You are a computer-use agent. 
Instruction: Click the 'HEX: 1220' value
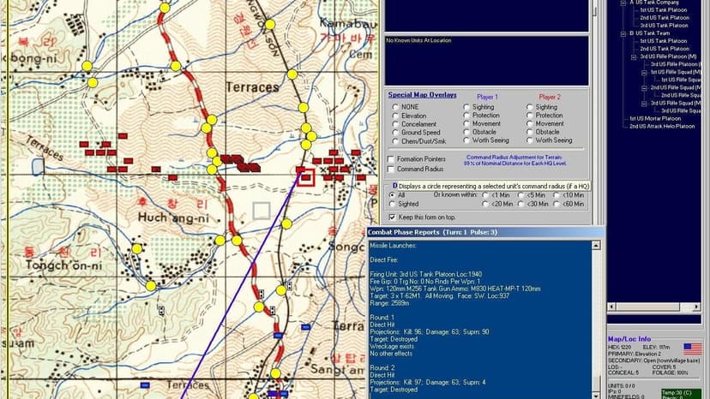click(x=620, y=347)
